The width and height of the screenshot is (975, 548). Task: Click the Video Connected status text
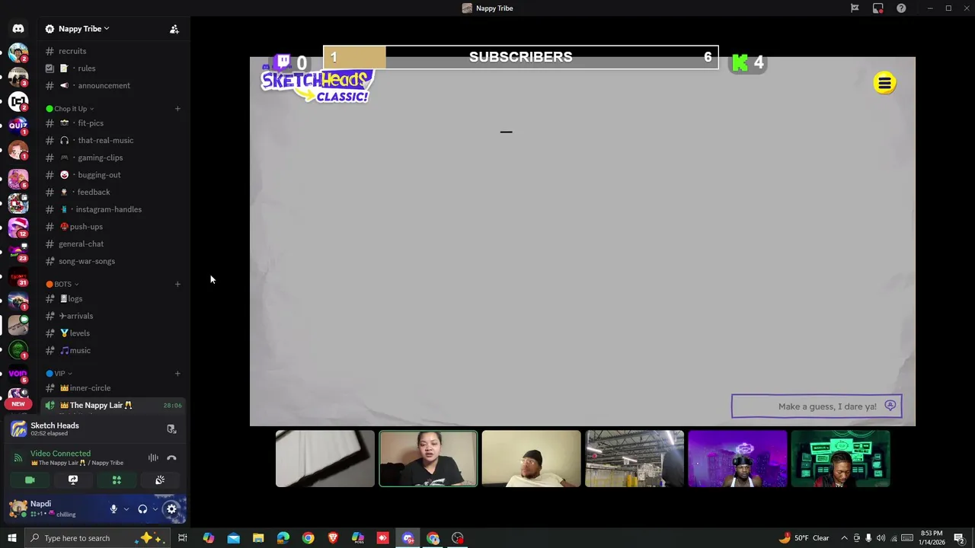pos(60,454)
